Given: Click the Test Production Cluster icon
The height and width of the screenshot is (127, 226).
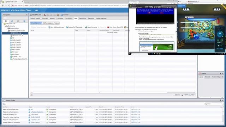Looking at the screenshot, I should pos(9,31).
